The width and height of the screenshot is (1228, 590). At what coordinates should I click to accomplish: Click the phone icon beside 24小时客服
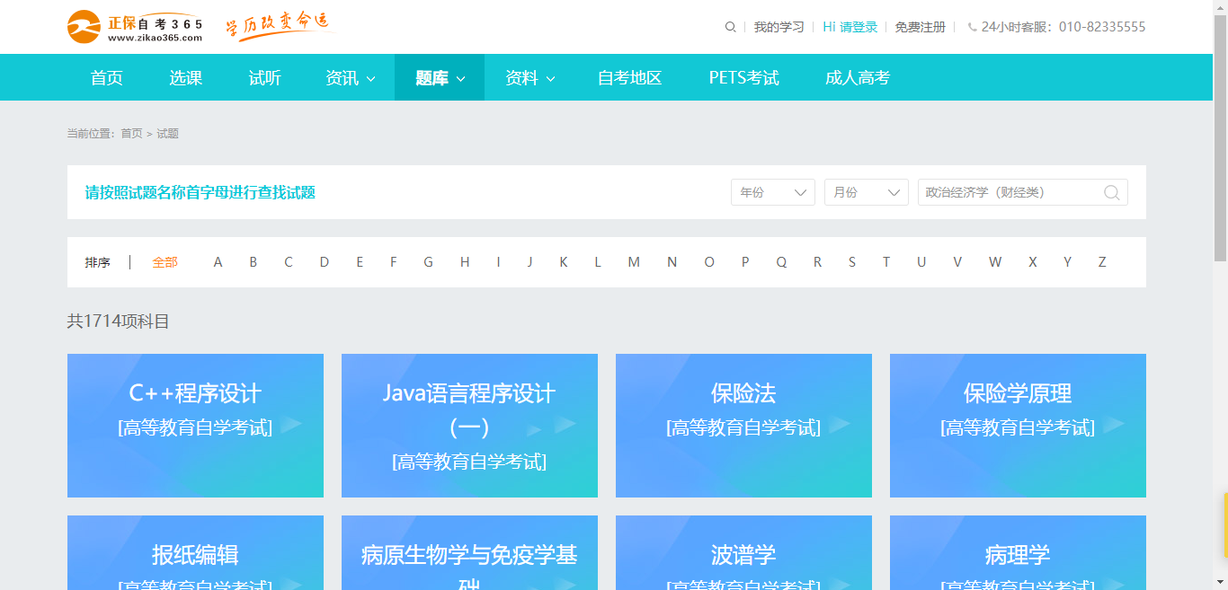972,27
